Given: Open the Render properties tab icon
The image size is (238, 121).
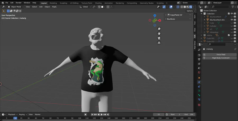Looking at the screenshot, I should click(x=199, y=55).
